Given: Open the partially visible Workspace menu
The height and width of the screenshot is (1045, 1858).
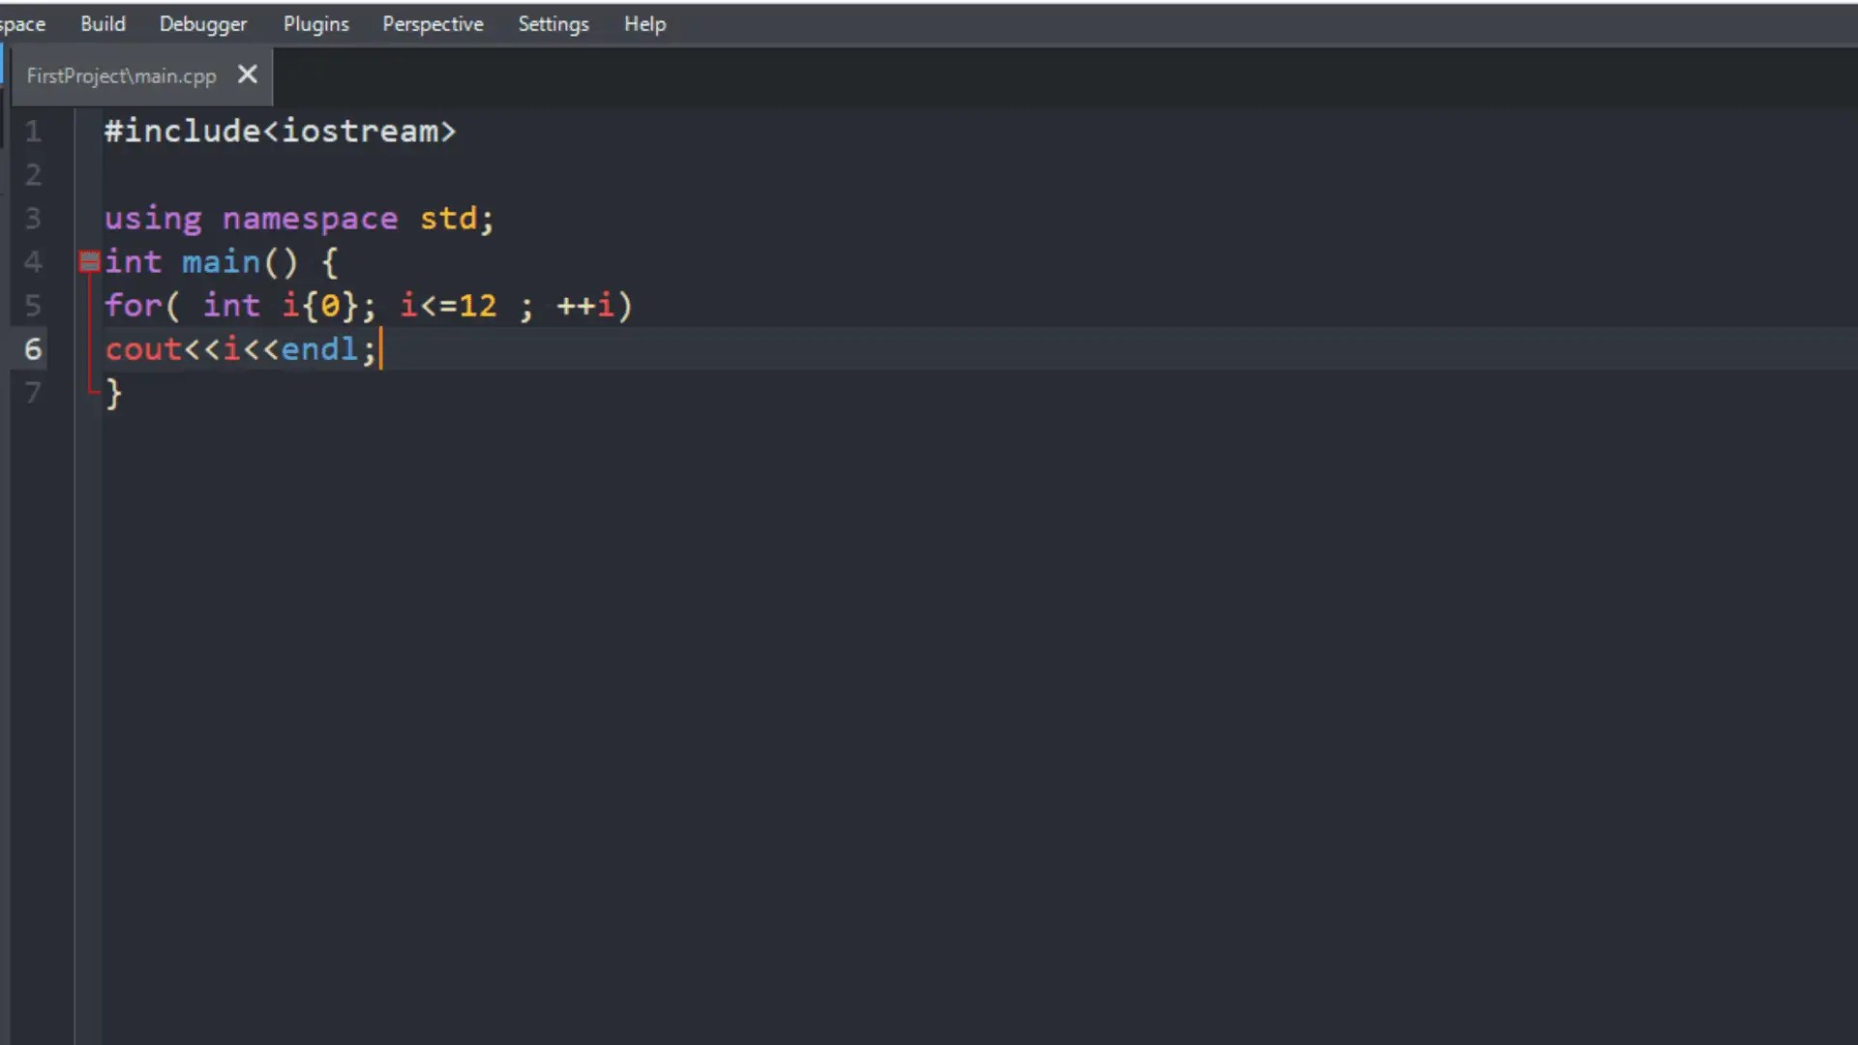Looking at the screenshot, I should [21, 24].
